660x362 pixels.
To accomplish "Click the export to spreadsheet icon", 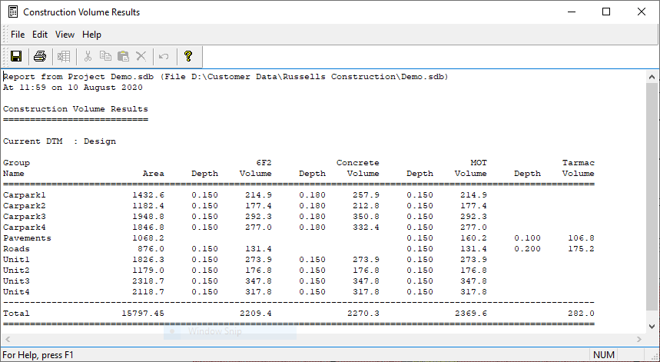I will (64, 56).
